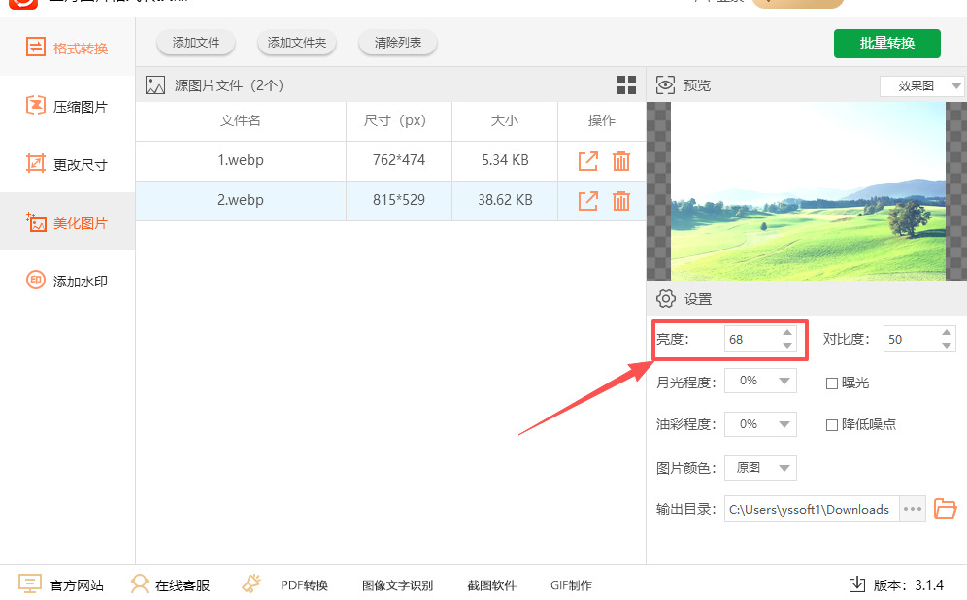The height and width of the screenshot is (600, 967).
Task: Select the 2.webp file name
Action: pyautogui.click(x=241, y=200)
